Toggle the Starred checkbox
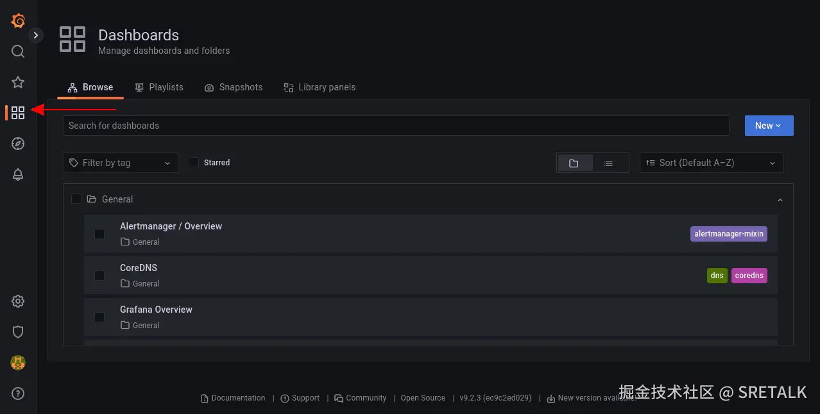 point(194,163)
